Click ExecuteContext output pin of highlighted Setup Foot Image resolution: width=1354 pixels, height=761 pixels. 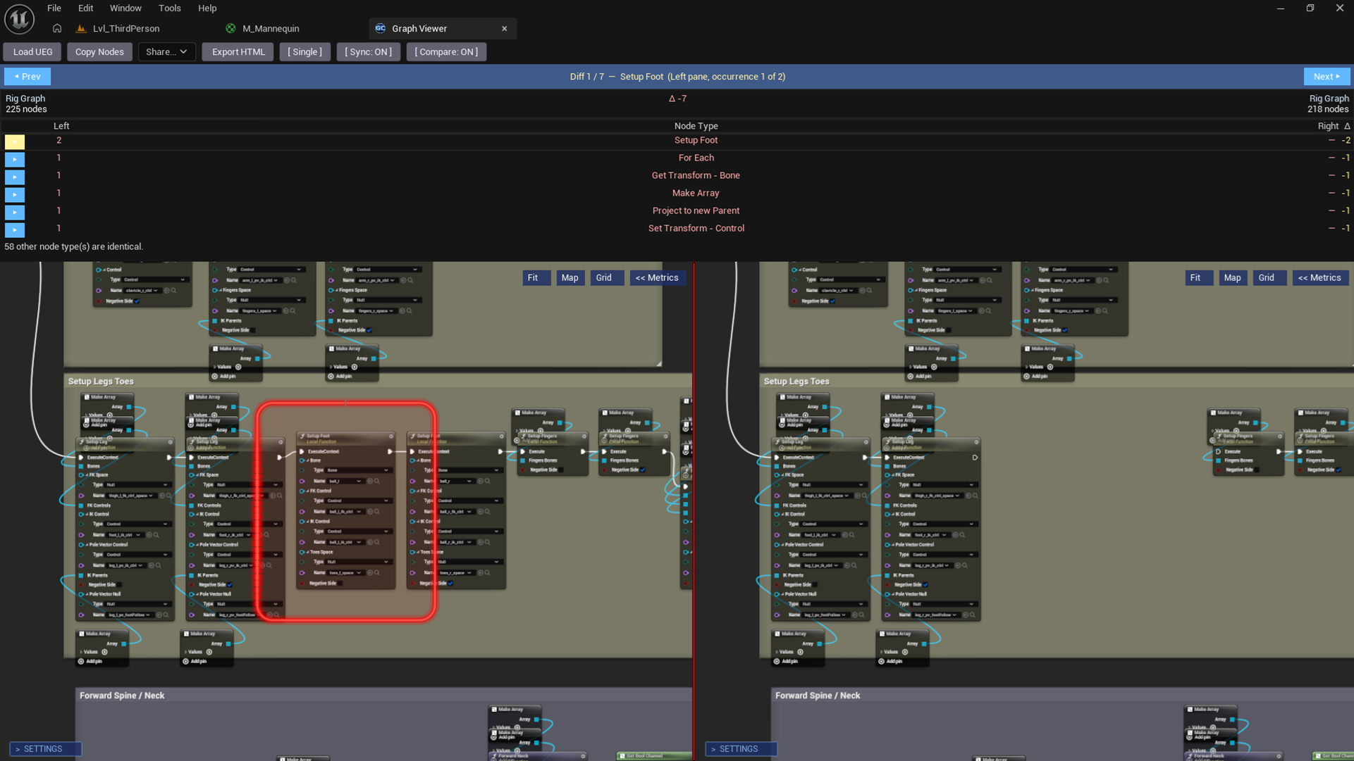coord(390,452)
